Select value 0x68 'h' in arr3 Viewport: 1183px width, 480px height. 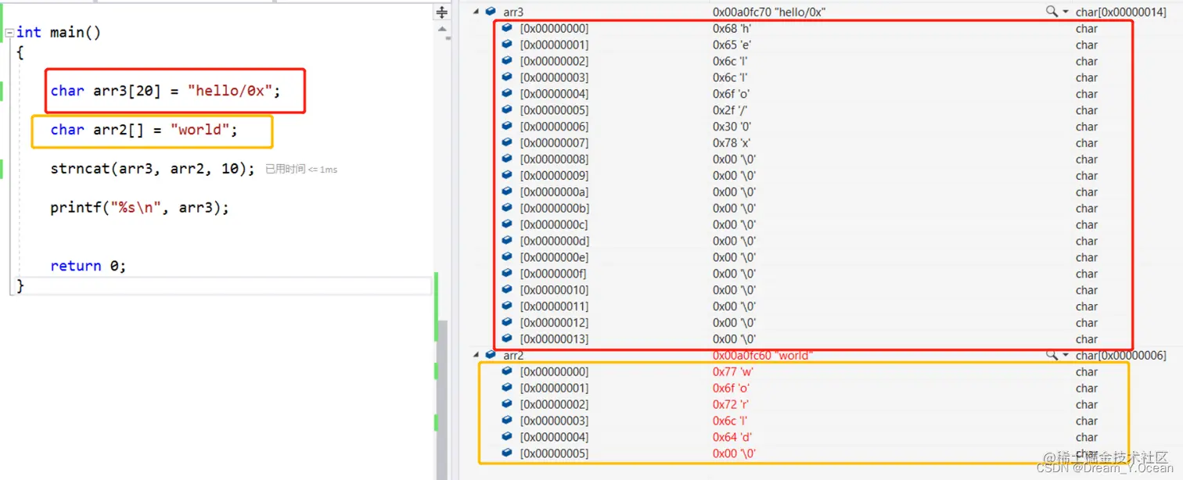pos(732,28)
